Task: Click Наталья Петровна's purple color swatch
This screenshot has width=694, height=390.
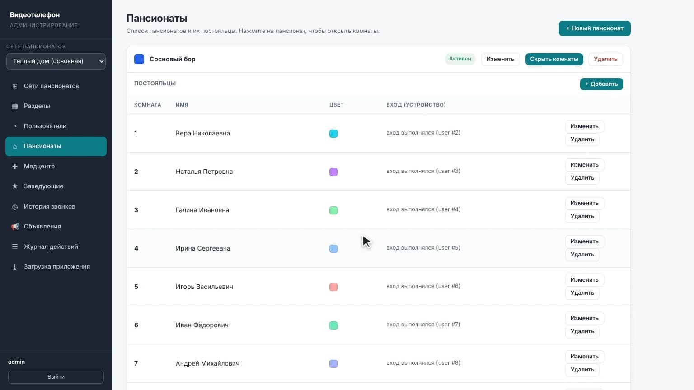Action: [x=333, y=172]
